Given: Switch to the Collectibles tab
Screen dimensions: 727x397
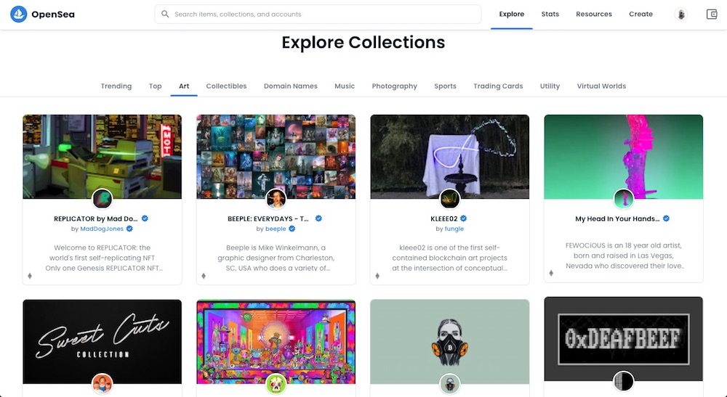Looking at the screenshot, I should point(226,86).
